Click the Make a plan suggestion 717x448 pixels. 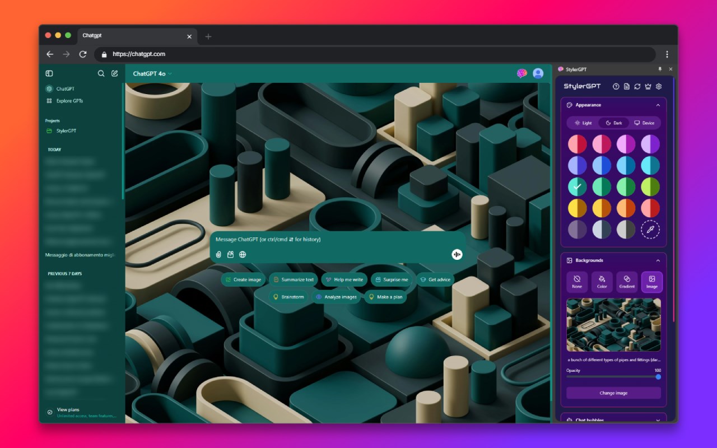385,297
